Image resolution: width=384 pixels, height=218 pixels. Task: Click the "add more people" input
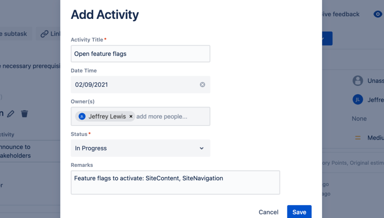pos(168,117)
